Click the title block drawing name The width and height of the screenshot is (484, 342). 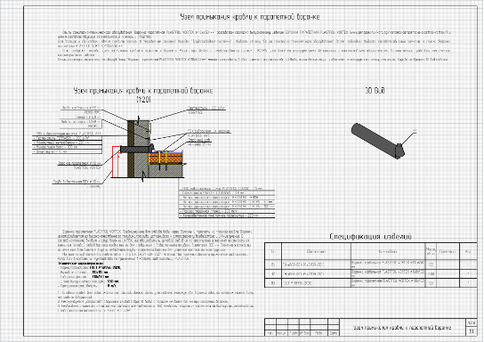coord(402,327)
